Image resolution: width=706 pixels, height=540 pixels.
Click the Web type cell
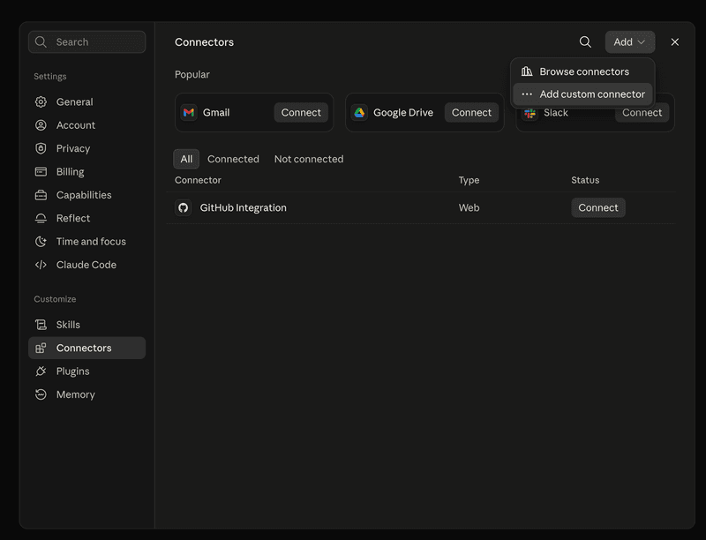(469, 207)
